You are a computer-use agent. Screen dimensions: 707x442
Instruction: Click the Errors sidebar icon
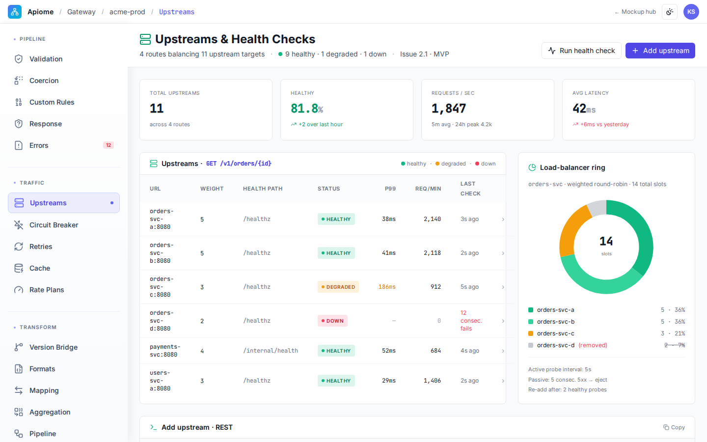coord(19,145)
